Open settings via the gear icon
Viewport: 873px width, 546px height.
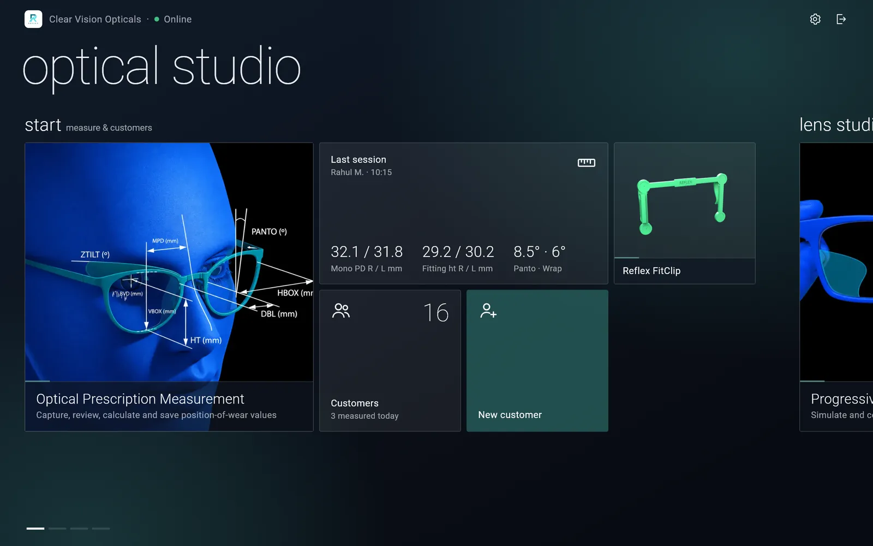(815, 19)
